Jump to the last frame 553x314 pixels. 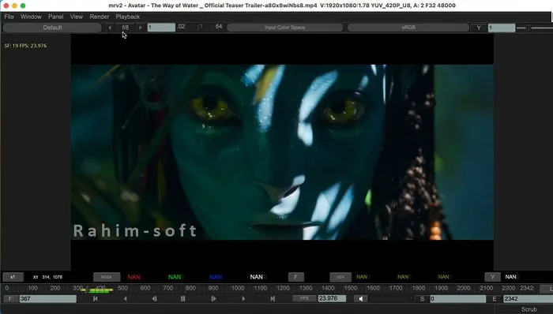[273, 298]
